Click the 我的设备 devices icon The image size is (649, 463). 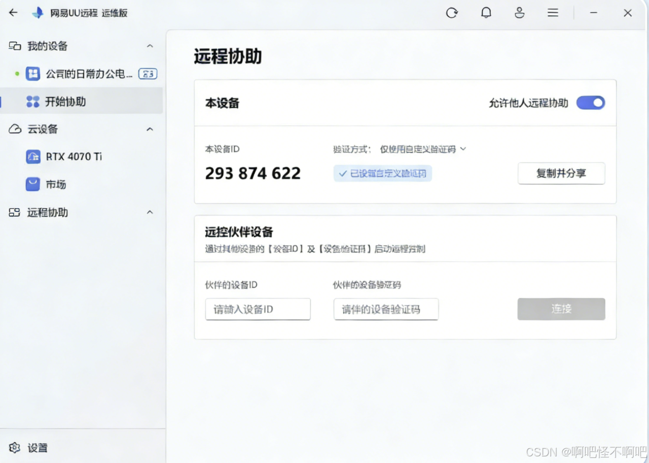point(15,46)
